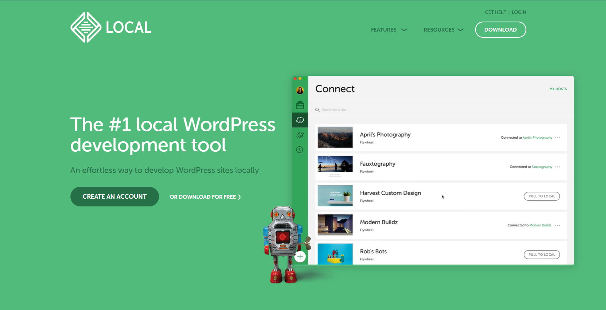Click Or Download For Free link
606x310 pixels.
[x=205, y=197]
